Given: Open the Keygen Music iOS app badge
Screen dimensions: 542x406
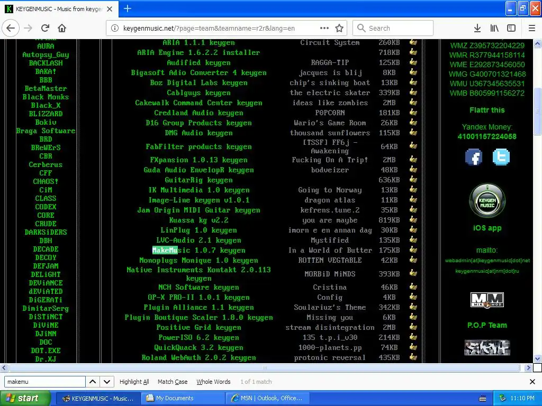Looking at the screenshot, I should (487, 201).
